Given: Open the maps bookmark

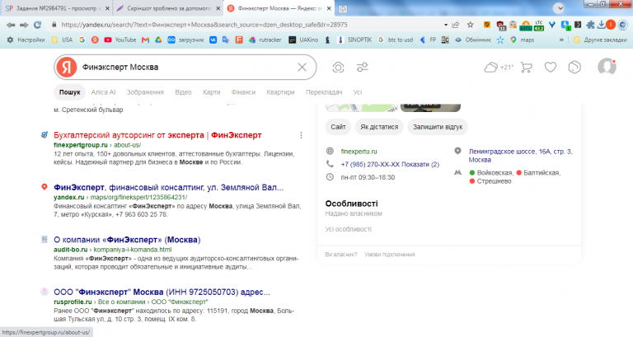Looking at the screenshot, I should click(522, 40).
